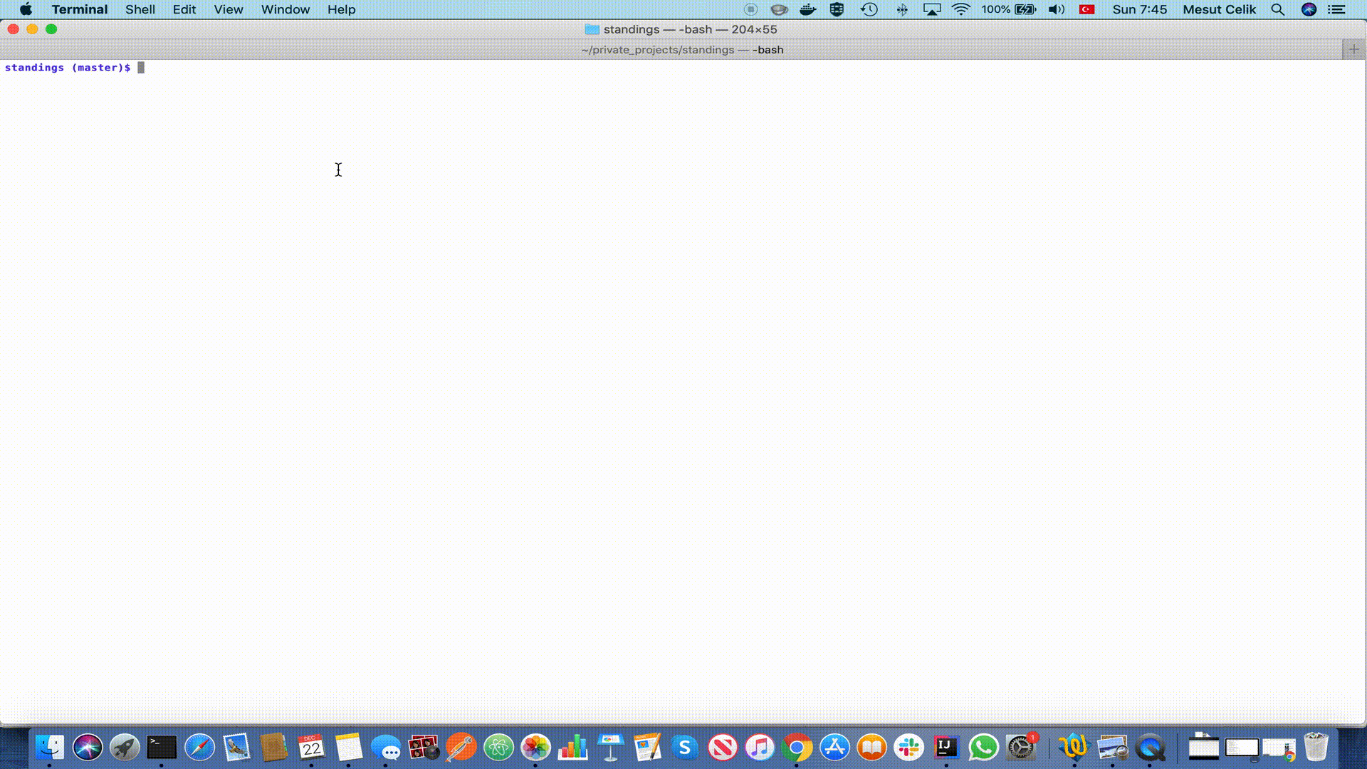Open the AirPlay display menu
This screenshot has height=769, width=1367.
(931, 9)
